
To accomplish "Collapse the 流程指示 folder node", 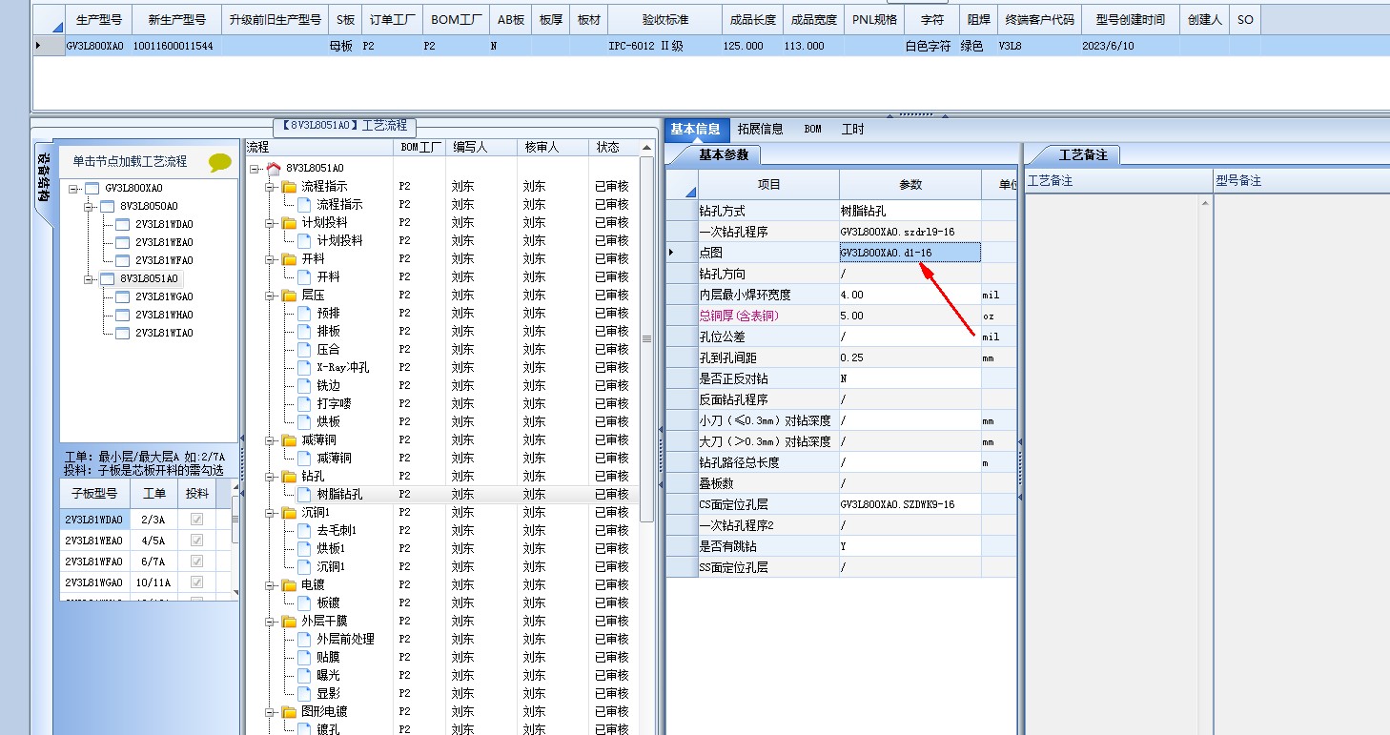I will (x=271, y=187).
